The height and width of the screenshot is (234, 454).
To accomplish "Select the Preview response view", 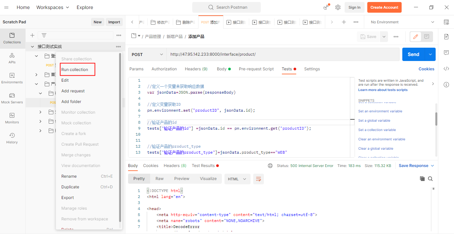I will pos(182,179).
